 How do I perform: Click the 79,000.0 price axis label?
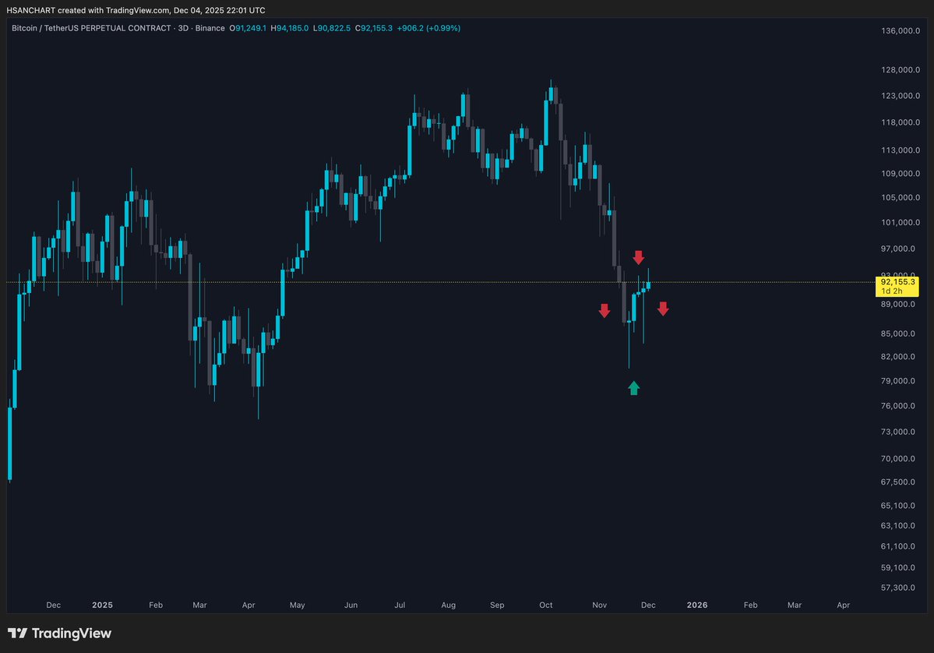898,381
